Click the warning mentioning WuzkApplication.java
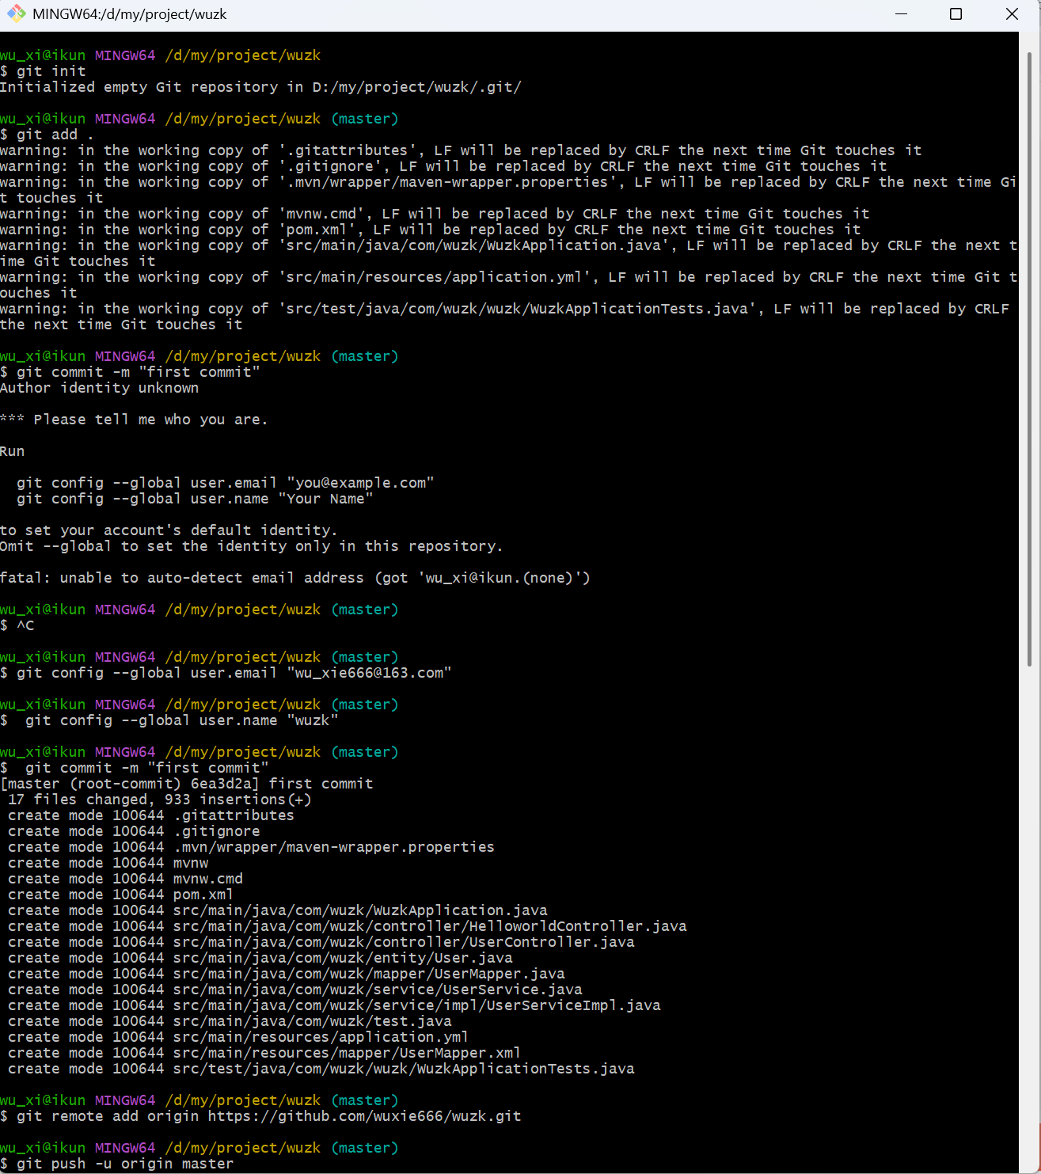Viewport: 1041px width, 1174px height. [508, 253]
